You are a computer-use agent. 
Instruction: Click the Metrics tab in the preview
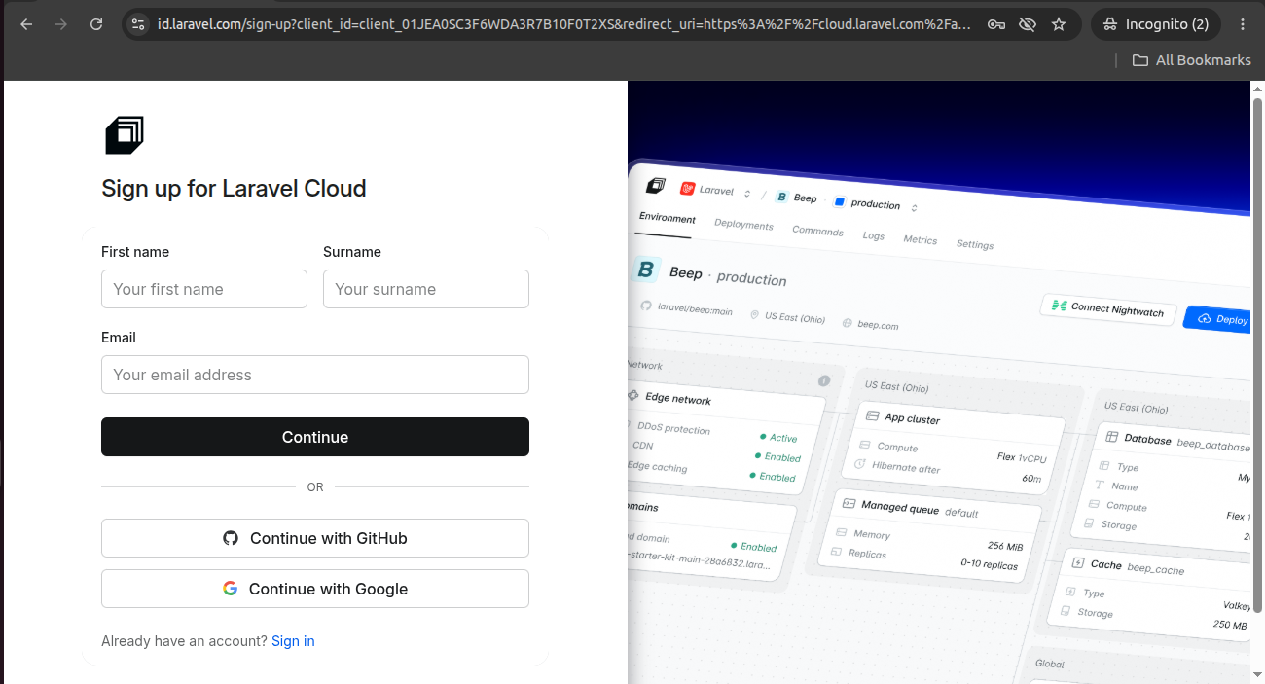coord(921,239)
